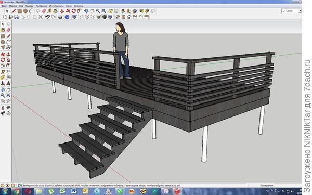Open a model with the Open folder icon

click(11, 17)
